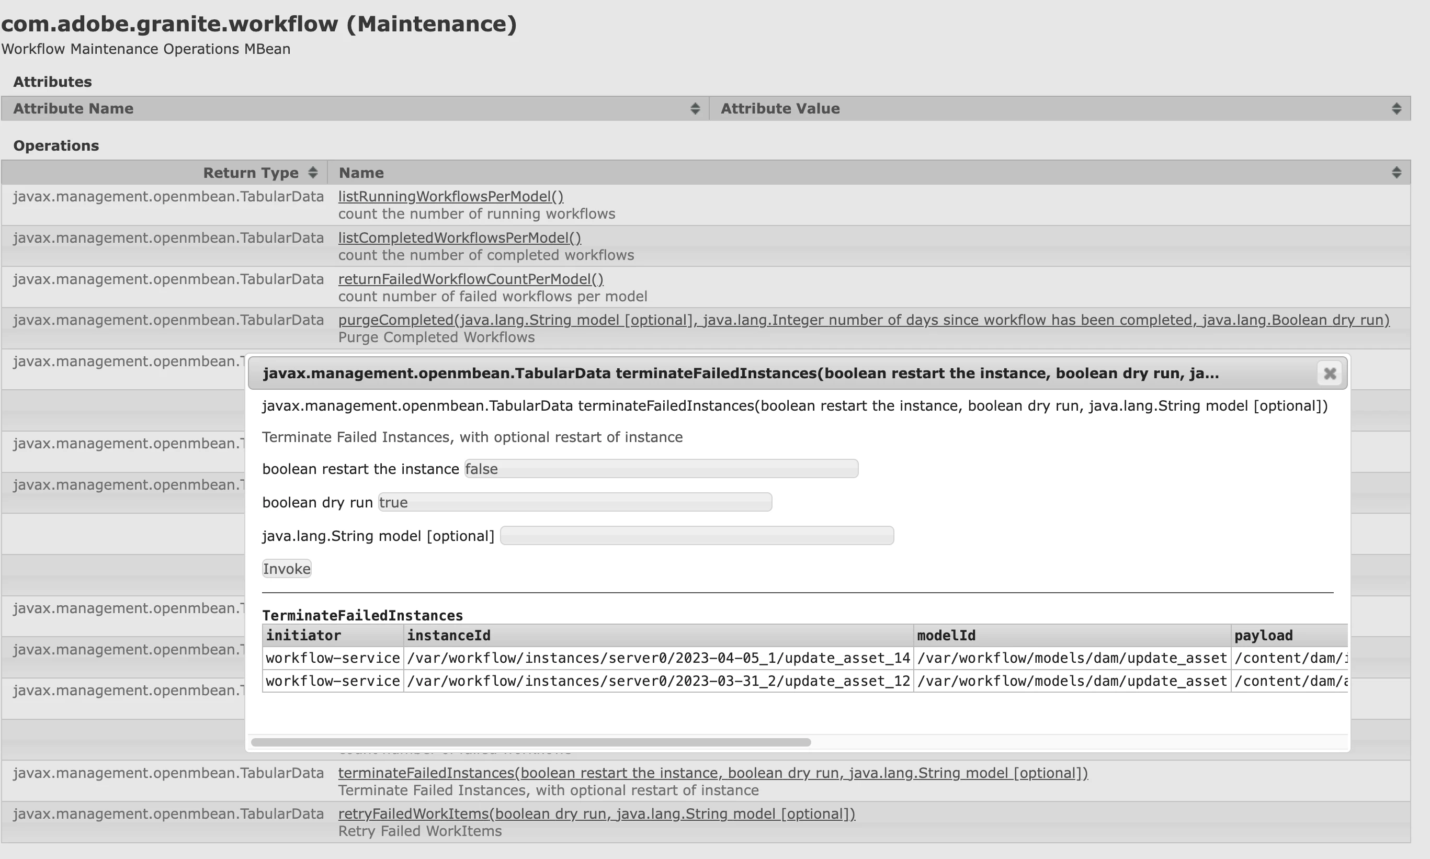Sort operations by Return Type arrows
The image size is (1430, 859).
tap(312, 173)
